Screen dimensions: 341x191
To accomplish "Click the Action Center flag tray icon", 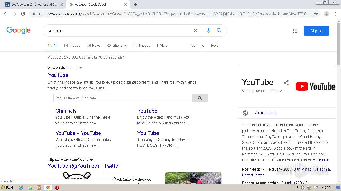I will tap(315, 188).
